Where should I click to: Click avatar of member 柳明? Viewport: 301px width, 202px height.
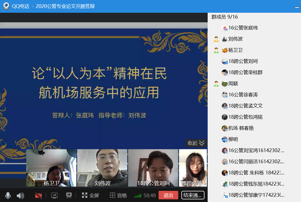click(x=225, y=139)
